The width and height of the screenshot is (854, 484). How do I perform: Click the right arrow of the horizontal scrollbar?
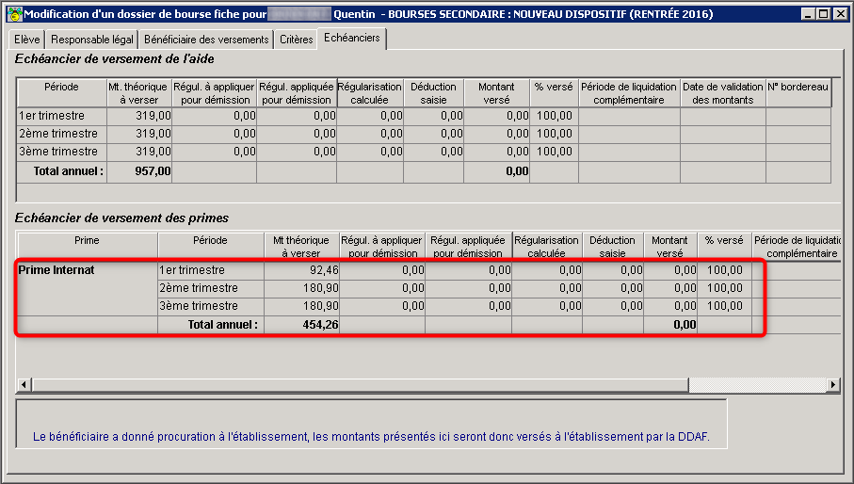[832, 385]
